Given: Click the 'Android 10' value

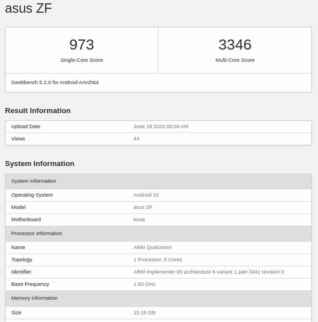Looking at the screenshot, I should tap(146, 195).
